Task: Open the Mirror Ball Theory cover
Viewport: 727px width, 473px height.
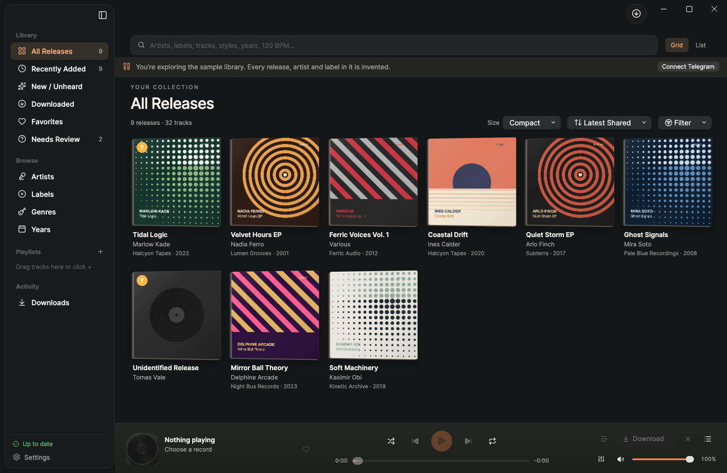Action: [275, 315]
